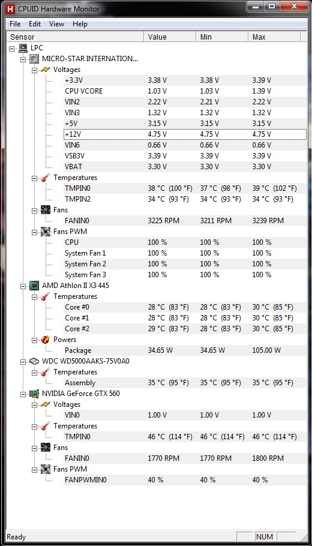The image size is (312, 546).
Task: Collapse the WDC drive Temperatures node
Action: 34,372
